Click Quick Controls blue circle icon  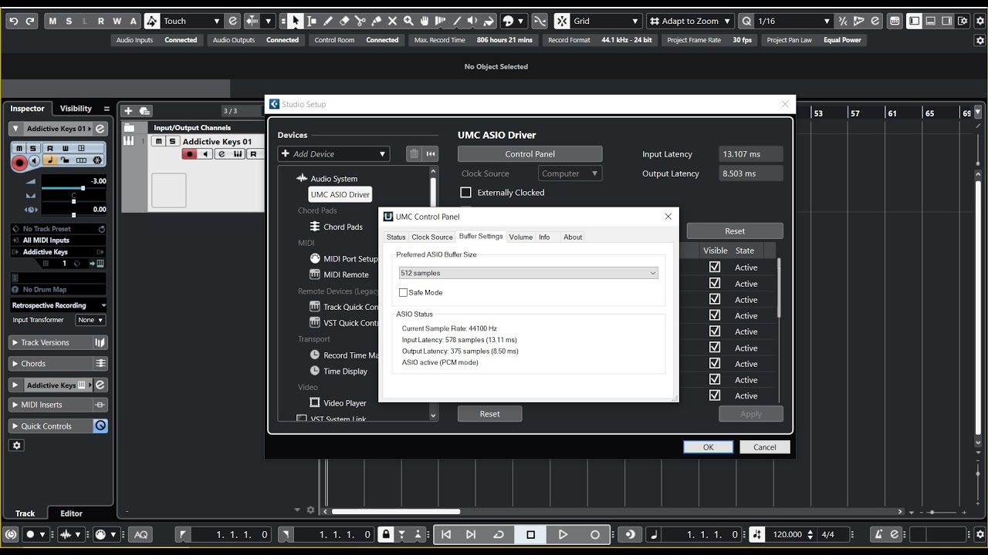tap(100, 425)
